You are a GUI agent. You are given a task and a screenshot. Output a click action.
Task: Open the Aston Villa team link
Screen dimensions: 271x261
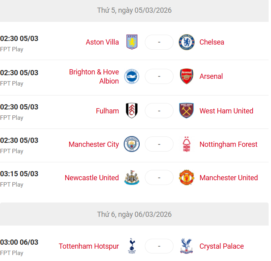pos(103,43)
